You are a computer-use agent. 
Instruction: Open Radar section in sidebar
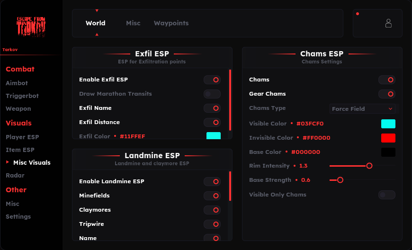[15, 175]
